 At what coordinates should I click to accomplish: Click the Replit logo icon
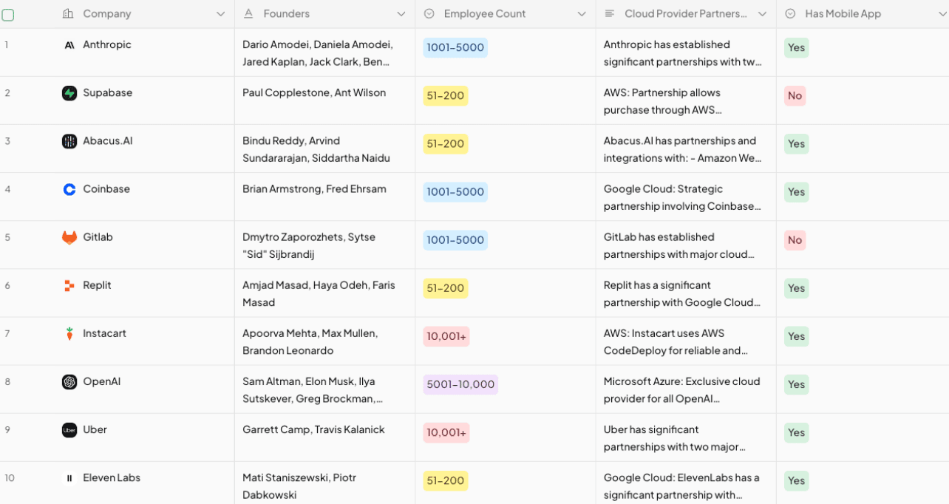tap(69, 285)
